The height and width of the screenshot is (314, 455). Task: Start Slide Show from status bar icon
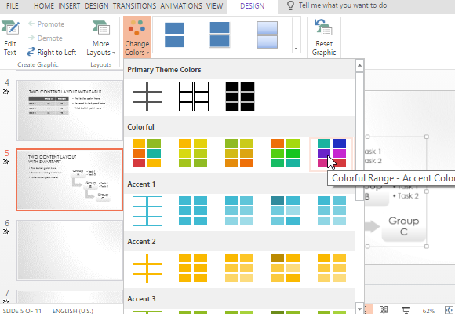tap(406, 310)
